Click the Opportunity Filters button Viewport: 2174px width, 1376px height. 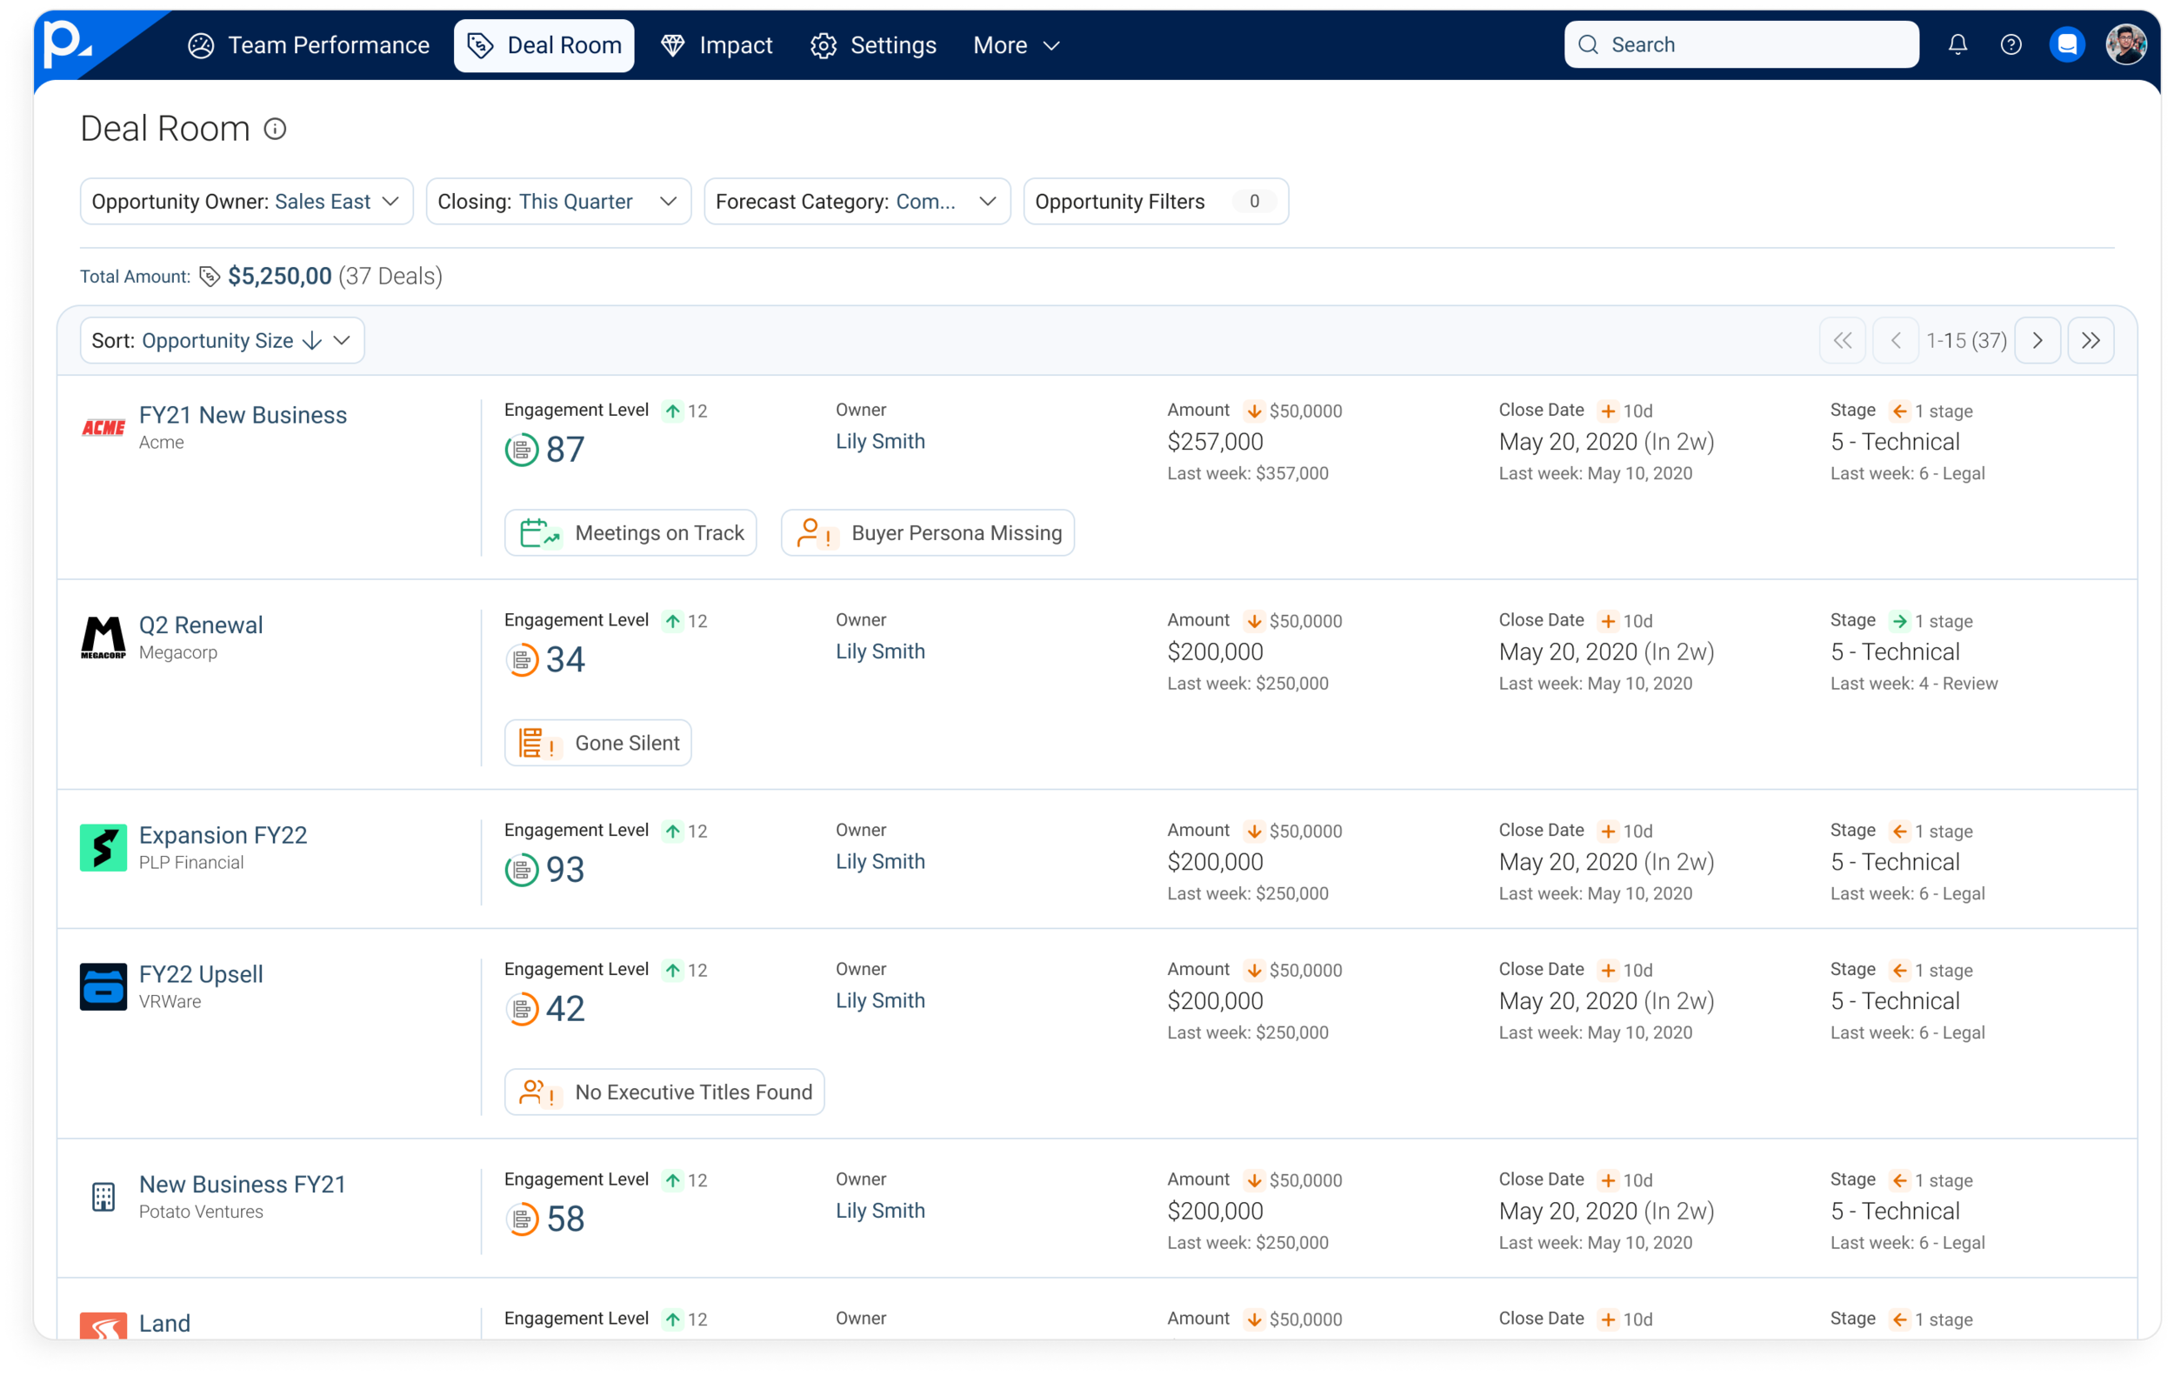(x=1155, y=201)
